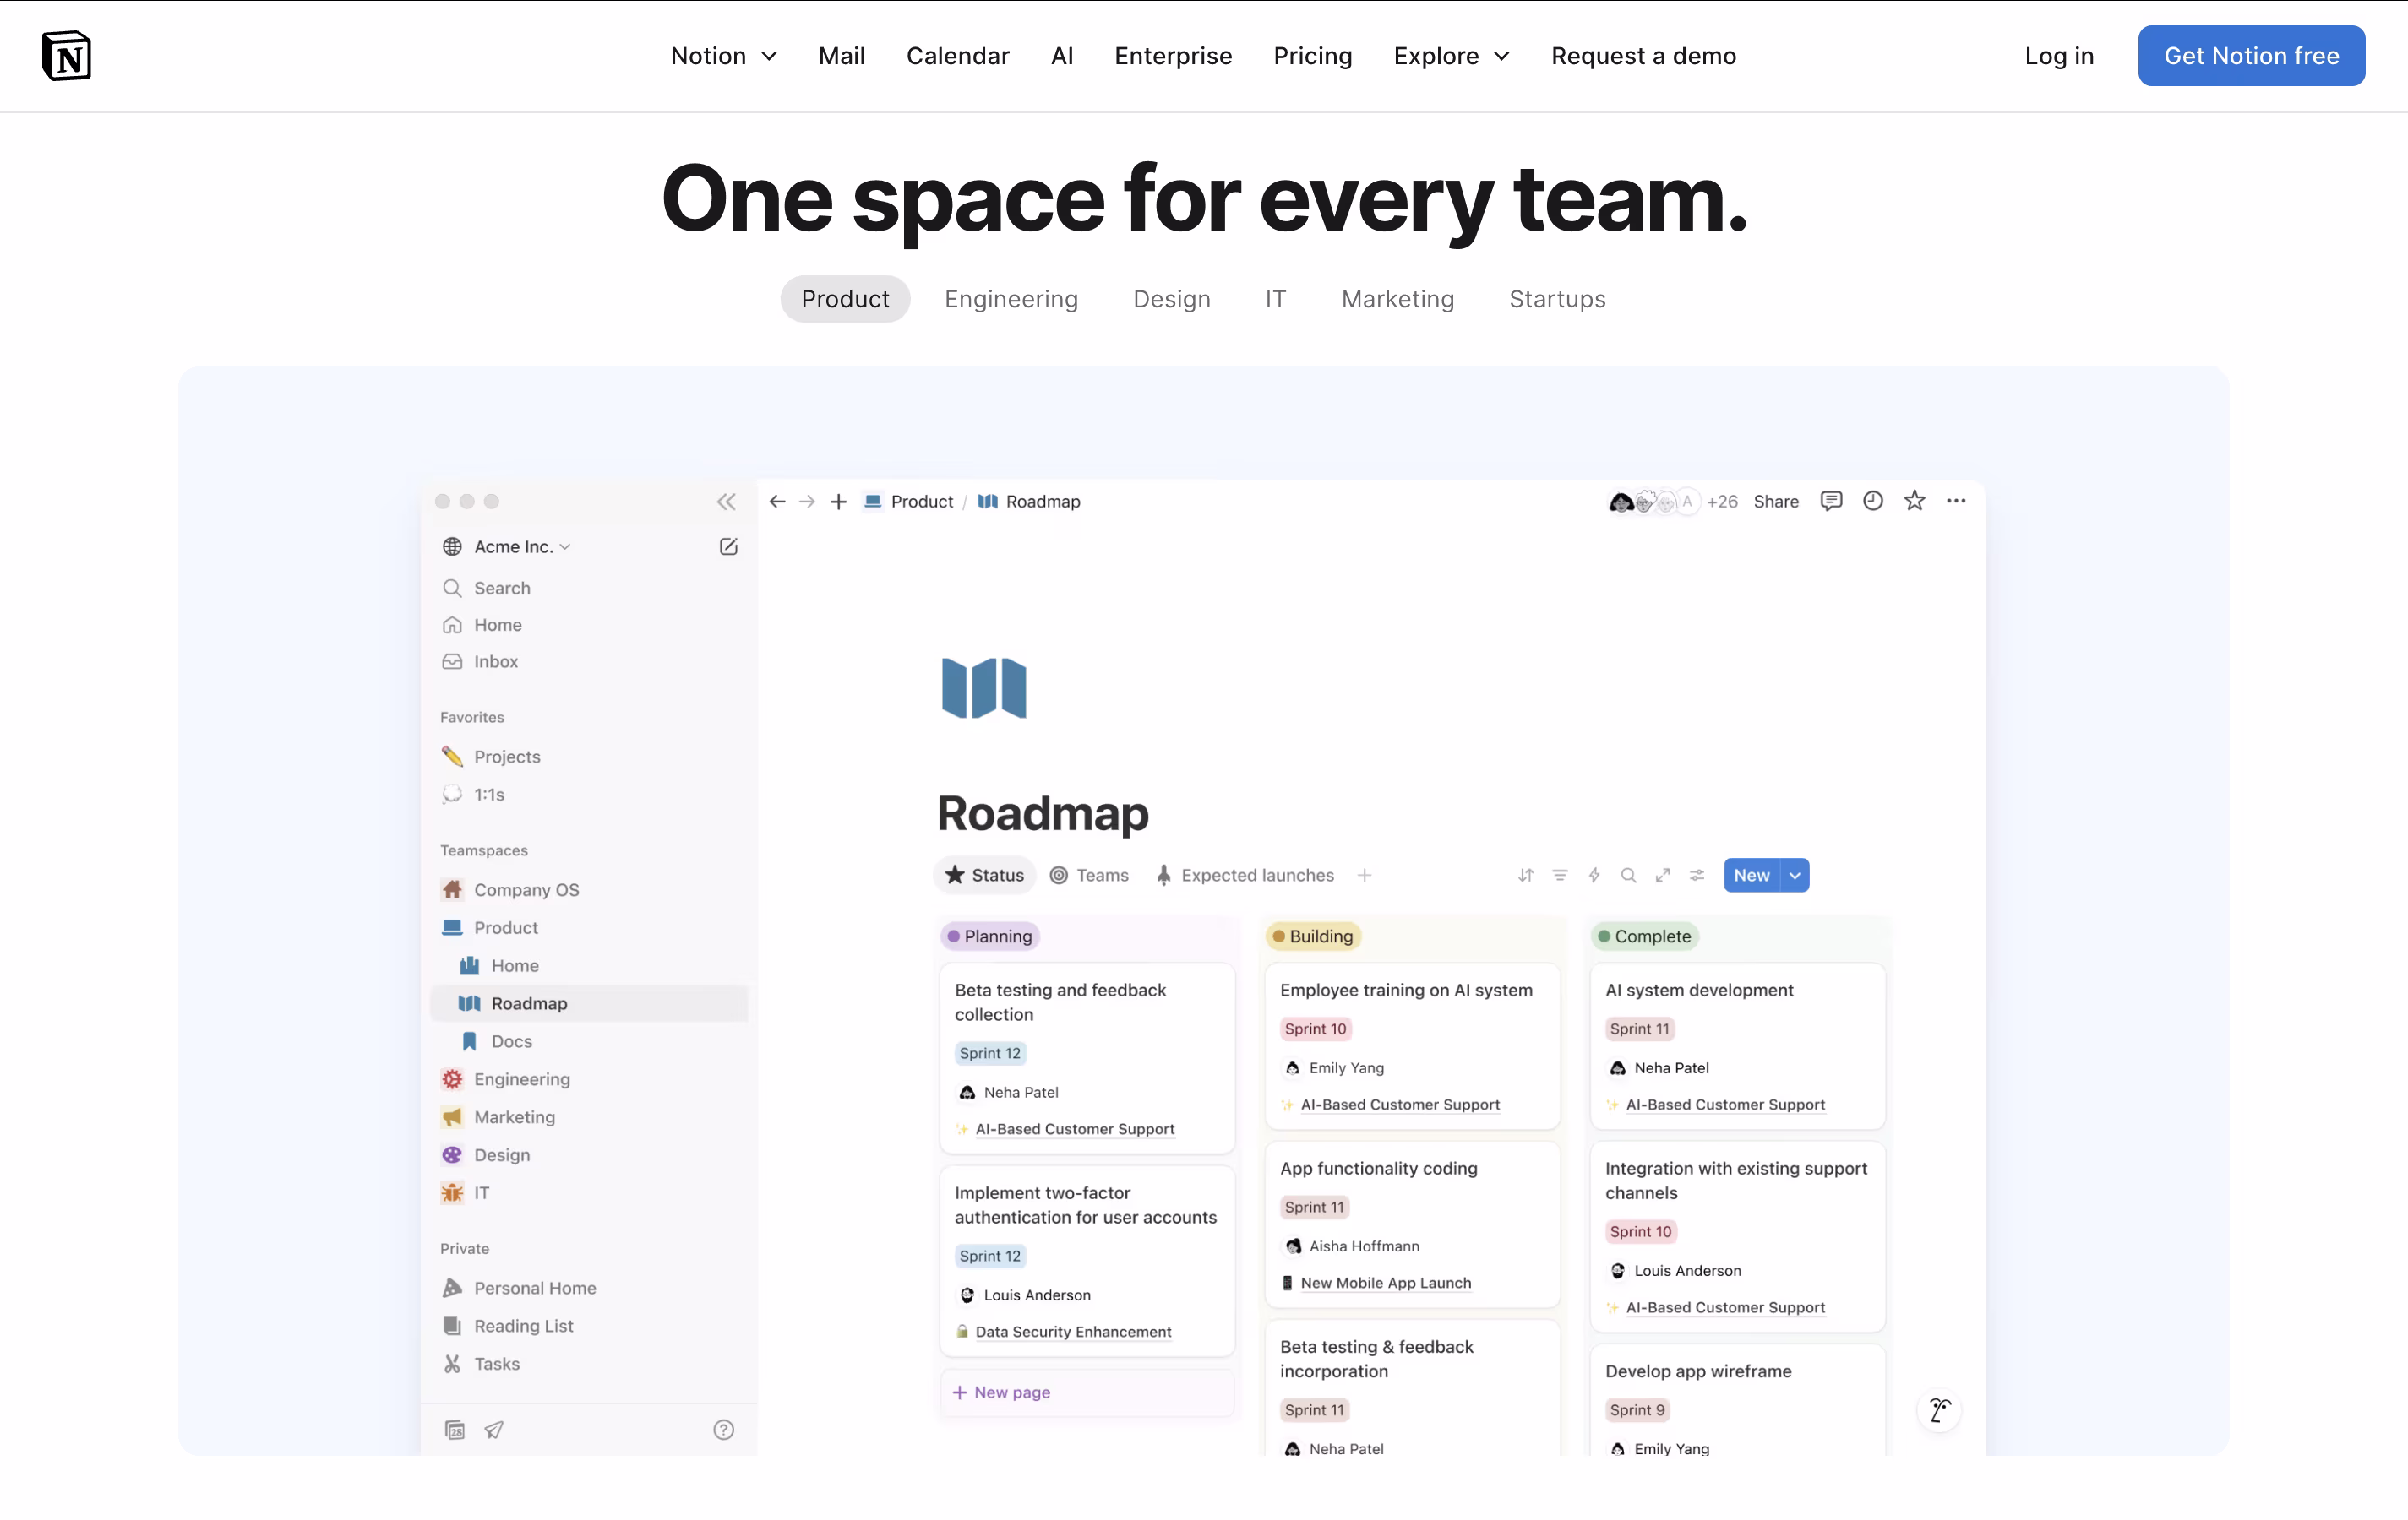The width and height of the screenshot is (2408, 1520).
Task: Open the calendar icon at sidebar bottom
Action: [x=455, y=1430]
